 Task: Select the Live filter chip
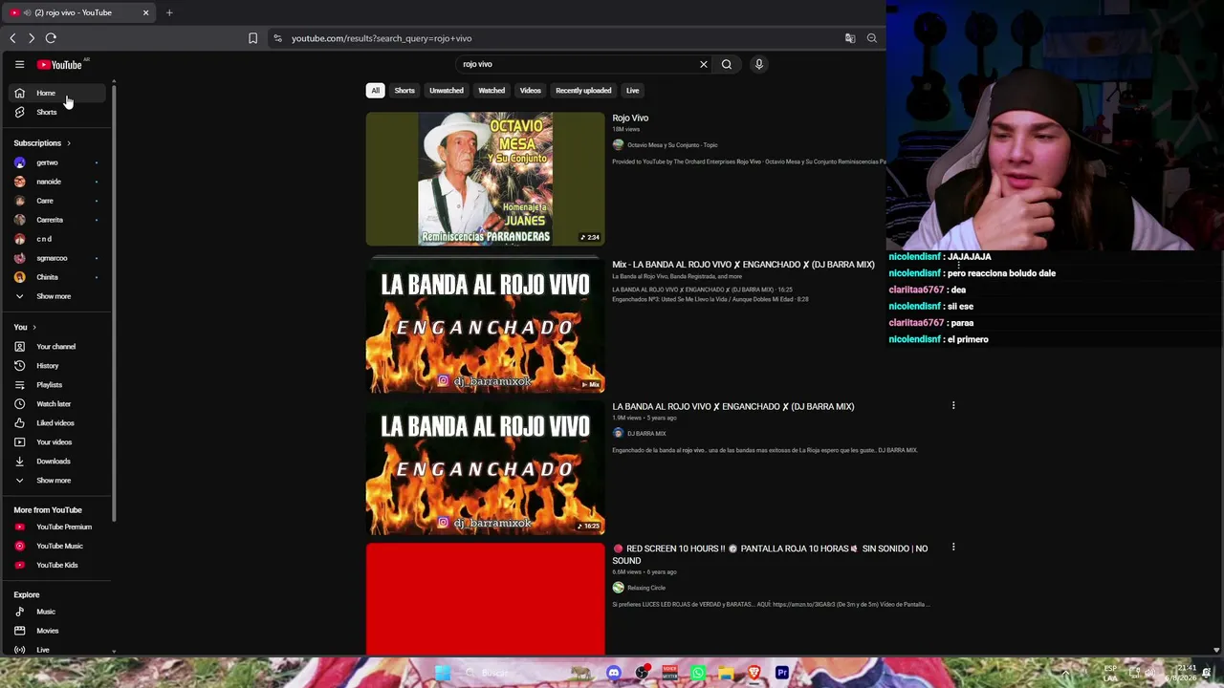click(x=633, y=91)
